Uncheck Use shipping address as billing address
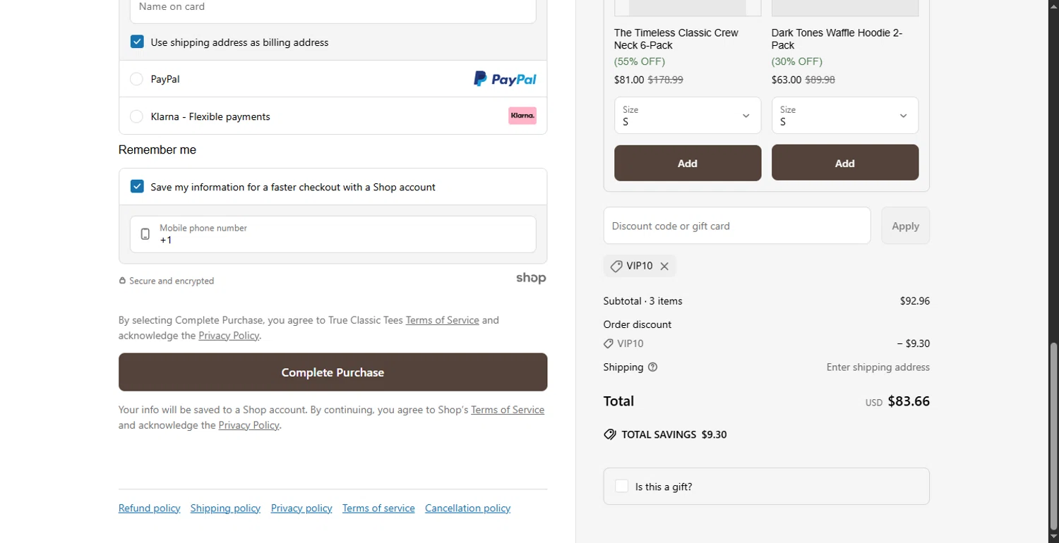Image resolution: width=1059 pixels, height=543 pixels. pos(138,42)
